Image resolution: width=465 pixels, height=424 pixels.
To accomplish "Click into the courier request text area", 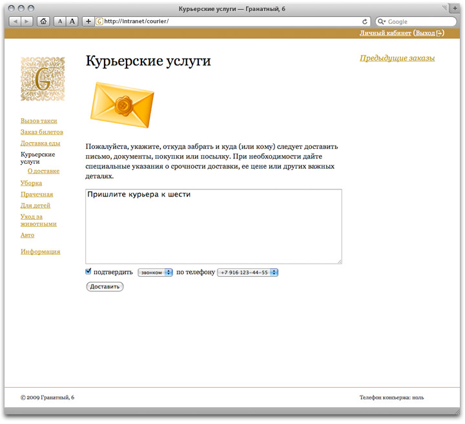I will (213, 226).
